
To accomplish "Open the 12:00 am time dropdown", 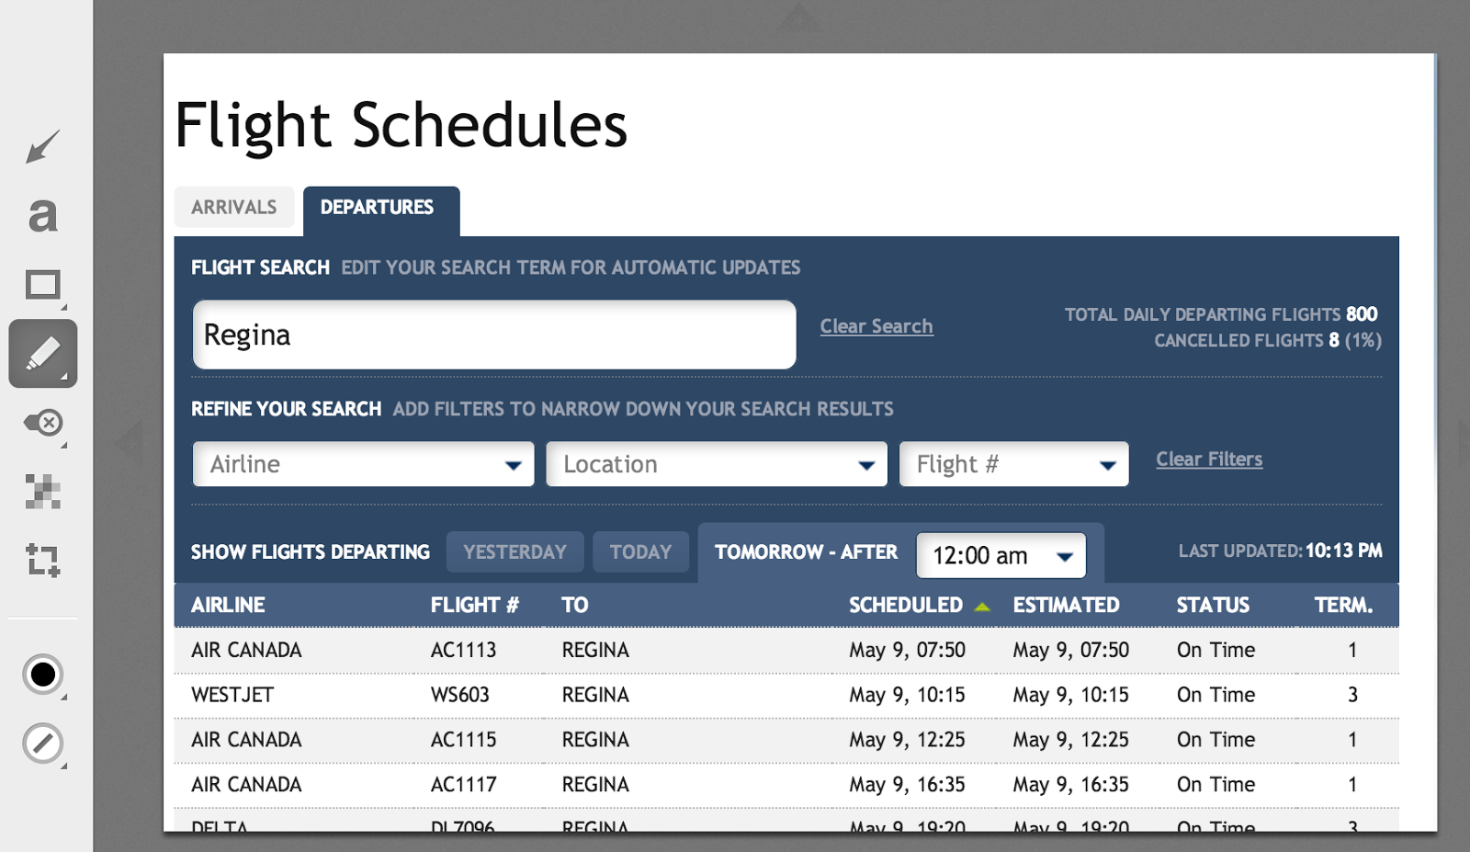I will coord(1001,556).
